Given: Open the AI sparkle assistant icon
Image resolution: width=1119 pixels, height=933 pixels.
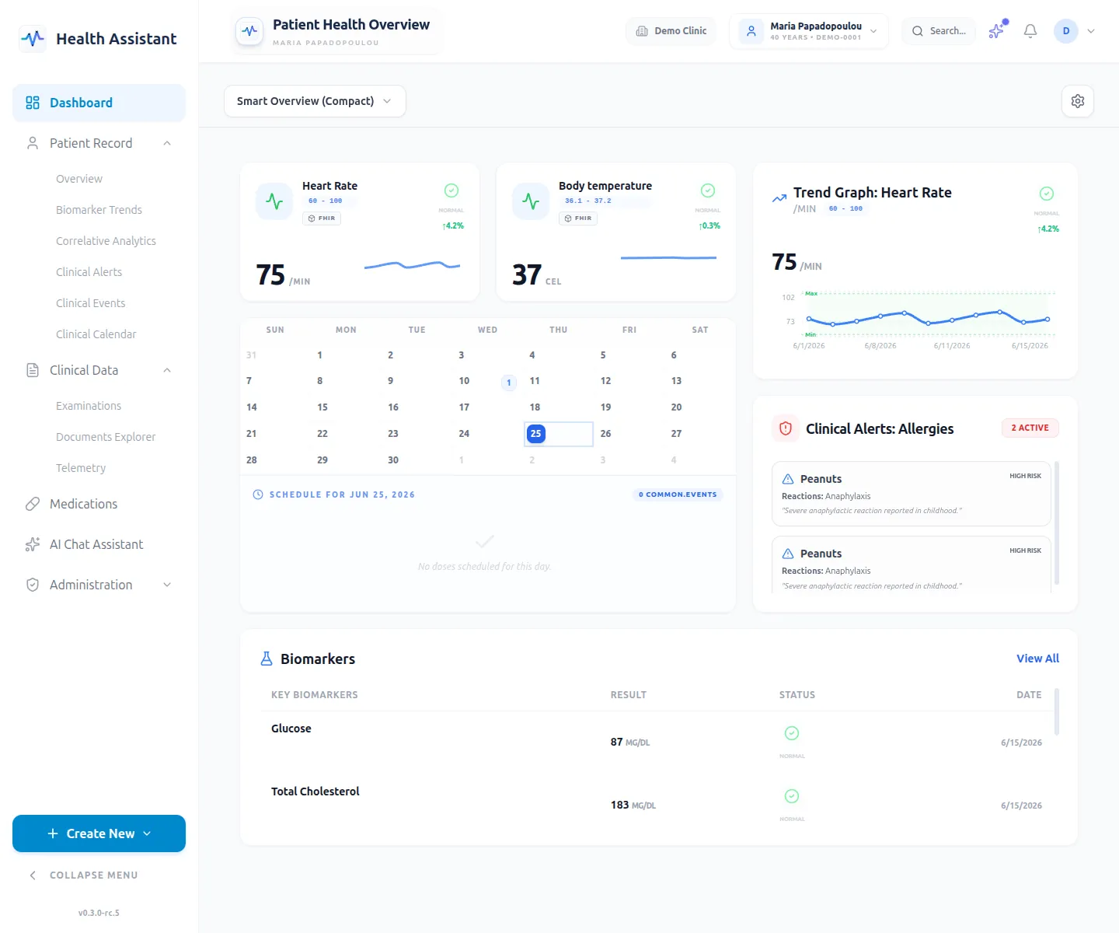Looking at the screenshot, I should pos(997,30).
